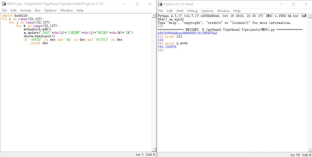The width and height of the screenshot is (312, 157).
Task: Maximize the Python 2.7.17 Shell window
Action: pyautogui.click(x=293, y=4)
